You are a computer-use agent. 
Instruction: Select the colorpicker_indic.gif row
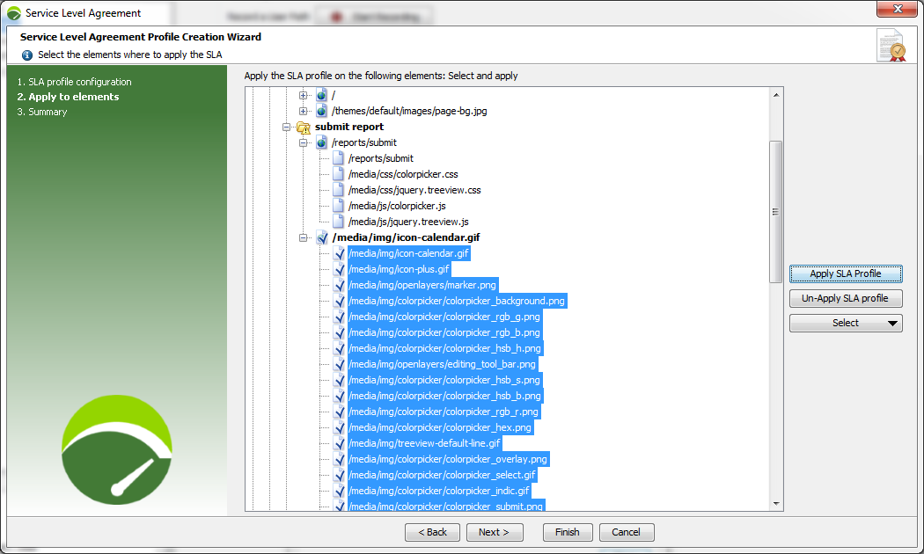tap(440, 492)
